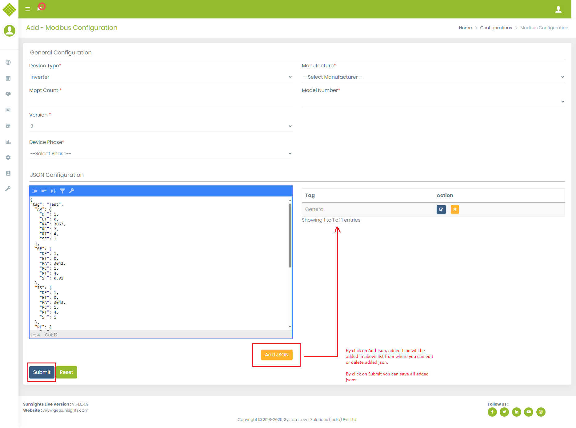
Task: Open the dashboard gauge icon in sidebar
Action: pyautogui.click(x=8, y=62)
